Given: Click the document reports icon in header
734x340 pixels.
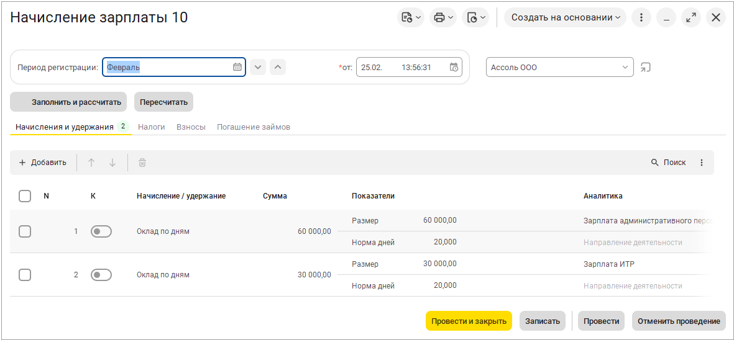Looking at the screenshot, I should coord(410,17).
